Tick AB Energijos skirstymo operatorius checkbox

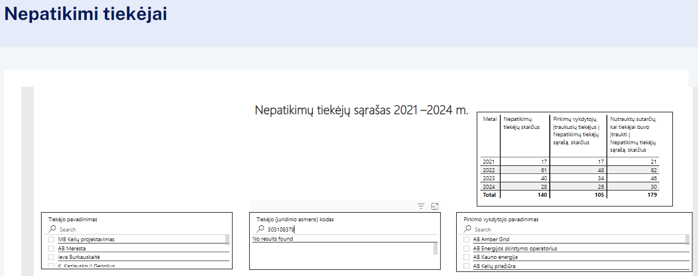coord(467,249)
